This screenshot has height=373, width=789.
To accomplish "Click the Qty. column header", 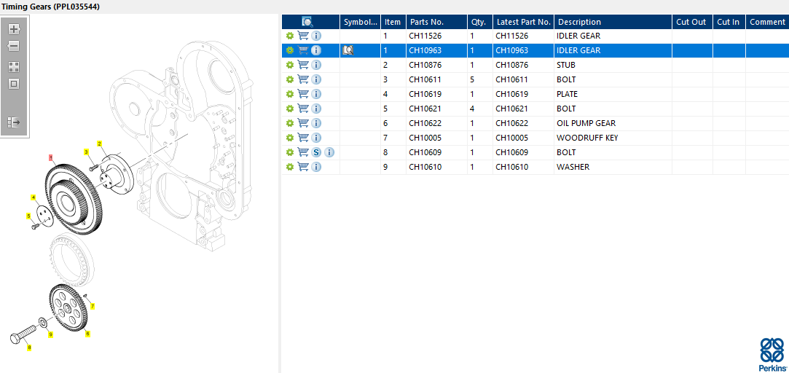I will click(479, 22).
